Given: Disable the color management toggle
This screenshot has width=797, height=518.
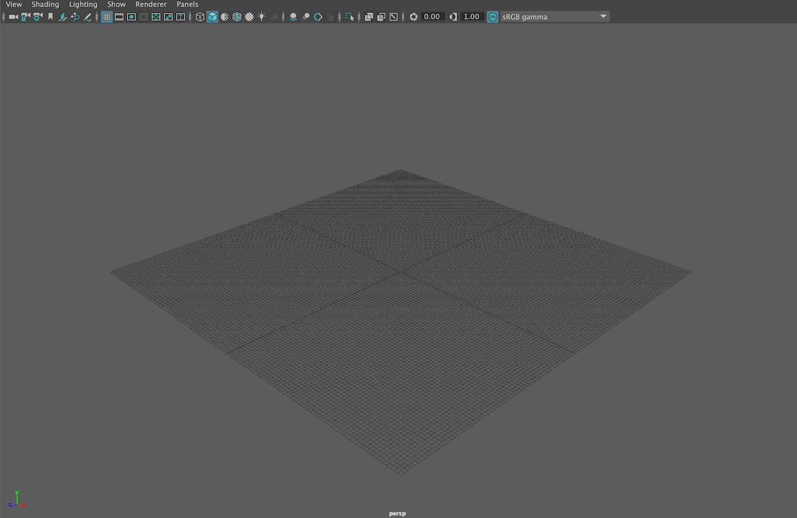Looking at the screenshot, I should (492, 16).
